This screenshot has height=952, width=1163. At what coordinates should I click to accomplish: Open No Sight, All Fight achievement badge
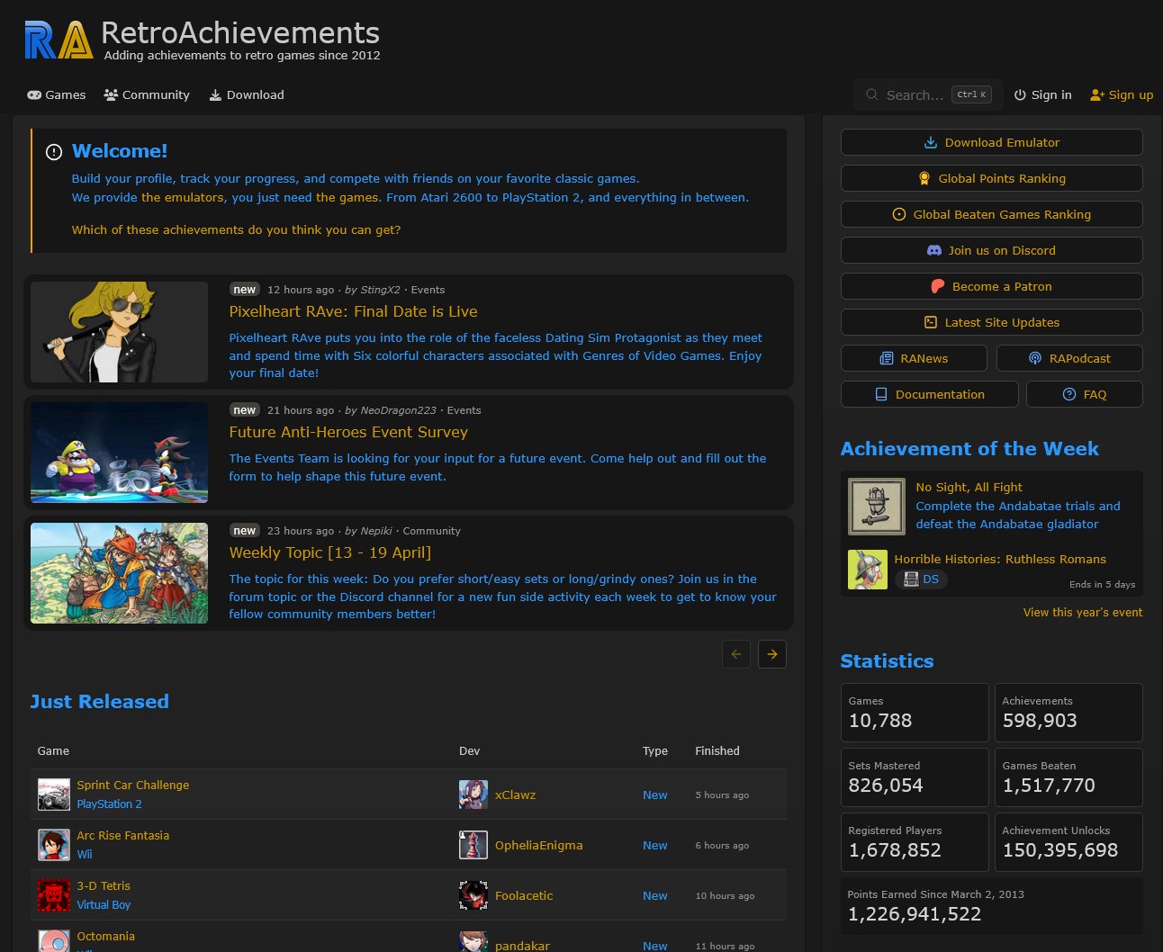pos(876,507)
